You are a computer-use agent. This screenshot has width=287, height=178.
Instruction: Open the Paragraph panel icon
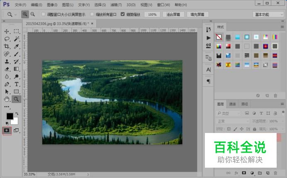(208, 81)
